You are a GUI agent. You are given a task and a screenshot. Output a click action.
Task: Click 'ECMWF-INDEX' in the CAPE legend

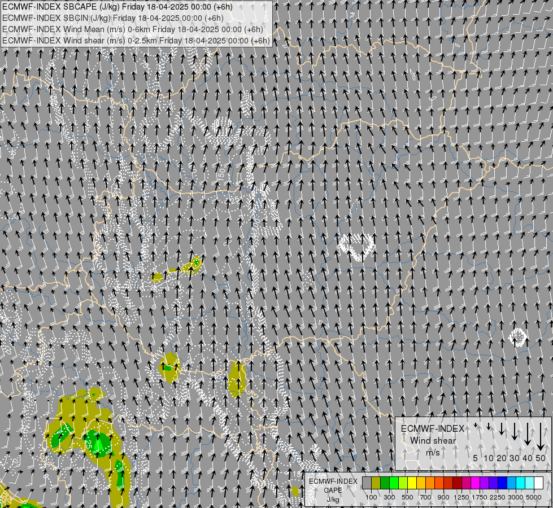pos(333,481)
